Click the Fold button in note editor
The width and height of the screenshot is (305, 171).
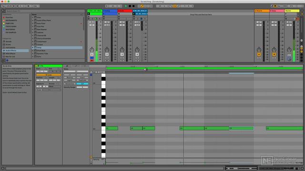point(94,72)
